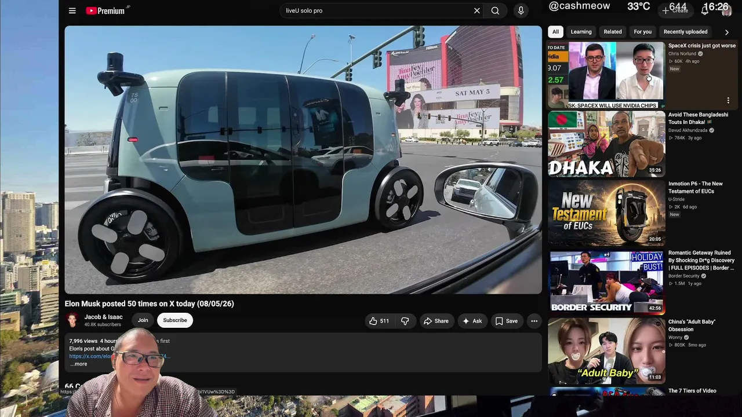742x417 pixels.
Task: Open the 'Romantic Getaway Ruined' video title
Action: point(701,260)
